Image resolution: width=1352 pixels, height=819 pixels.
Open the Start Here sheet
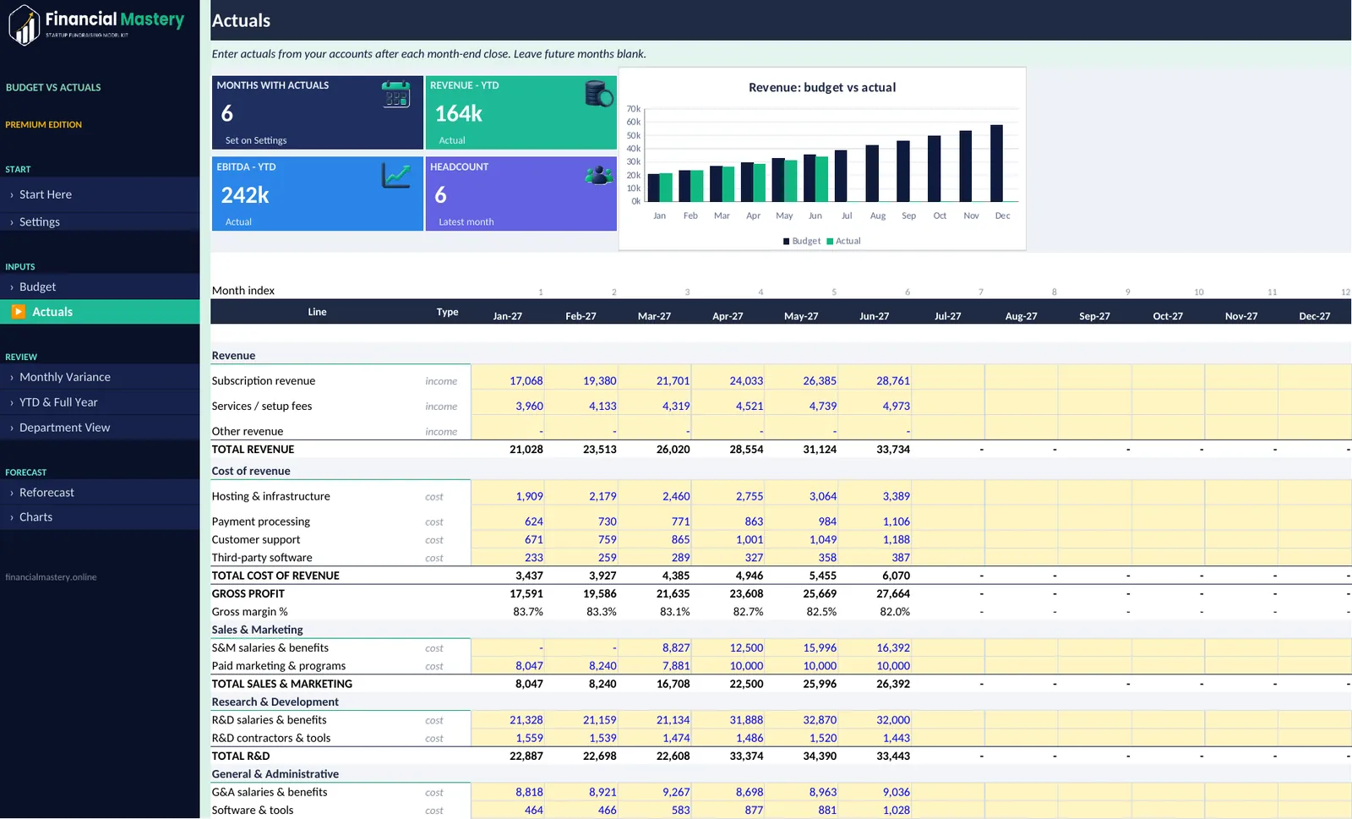click(x=100, y=194)
